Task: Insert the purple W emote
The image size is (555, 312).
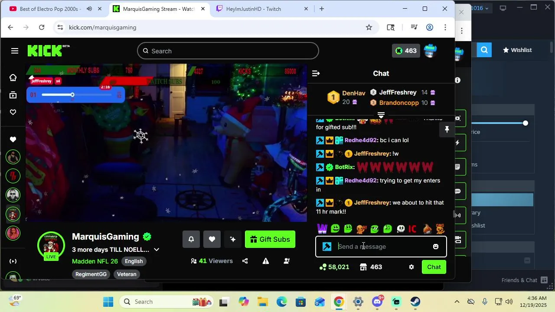Action: tap(322, 228)
